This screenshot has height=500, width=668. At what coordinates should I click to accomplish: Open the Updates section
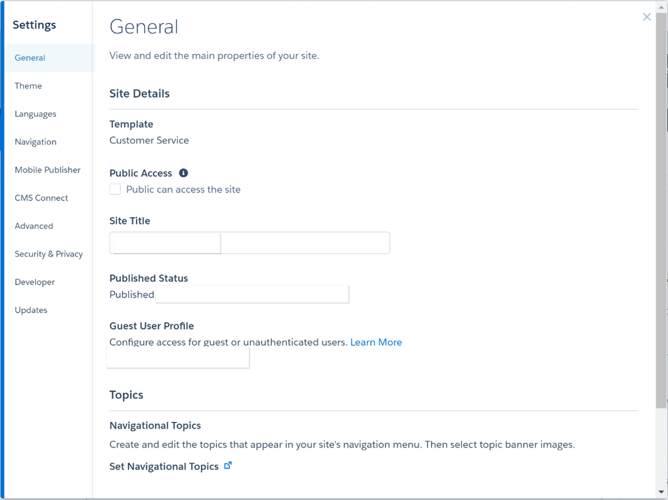pyautogui.click(x=31, y=310)
